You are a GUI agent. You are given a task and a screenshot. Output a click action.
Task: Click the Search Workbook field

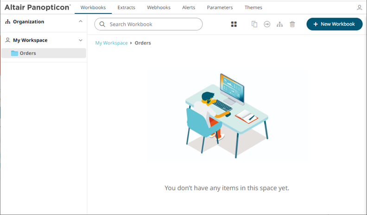pyautogui.click(x=148, y=24)
